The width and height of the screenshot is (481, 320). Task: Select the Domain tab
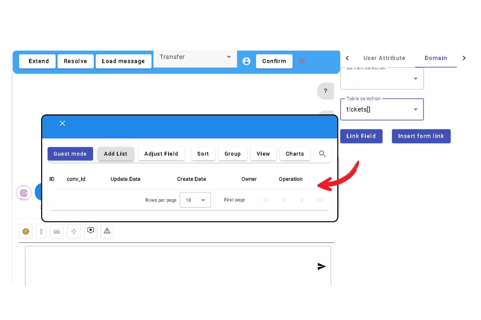(x=436, y=58)
